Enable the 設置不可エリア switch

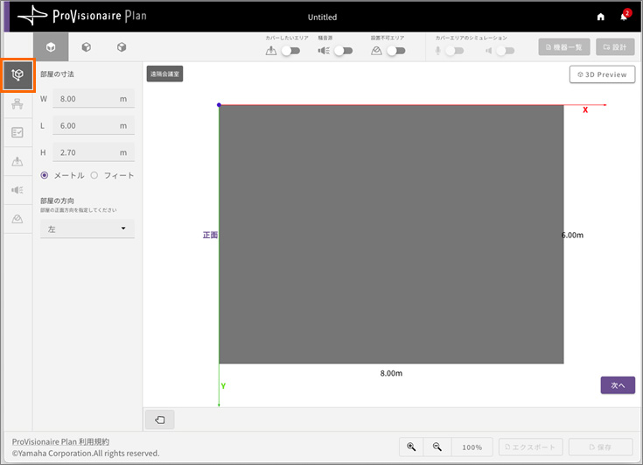point(395,51)
